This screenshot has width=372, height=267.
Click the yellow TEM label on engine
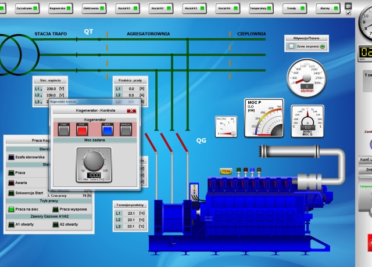pyautogui.click(x=226, y=171)
